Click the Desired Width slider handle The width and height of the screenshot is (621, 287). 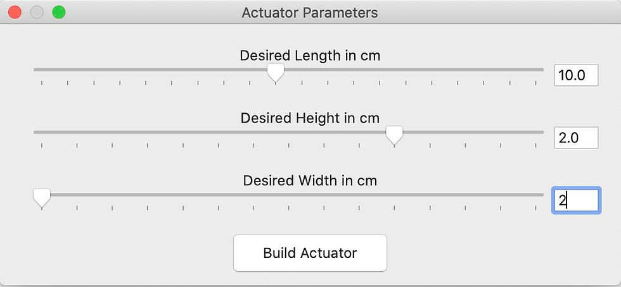click(42, 197)
